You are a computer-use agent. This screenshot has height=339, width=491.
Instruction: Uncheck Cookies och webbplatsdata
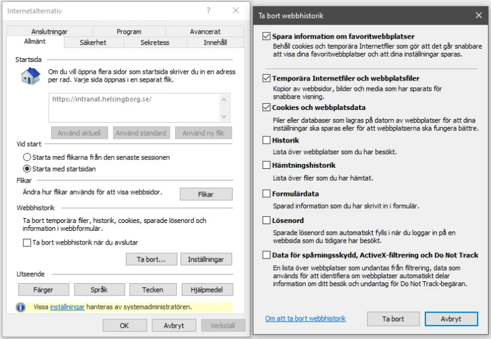coord(266,107)
